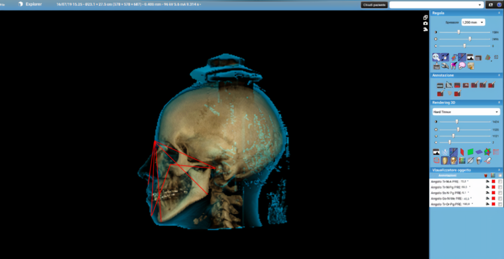504x259 pixels.
Task: Click red color swatch for Angolo Ss-N-Pg PRE
Action: coord(493,193)
